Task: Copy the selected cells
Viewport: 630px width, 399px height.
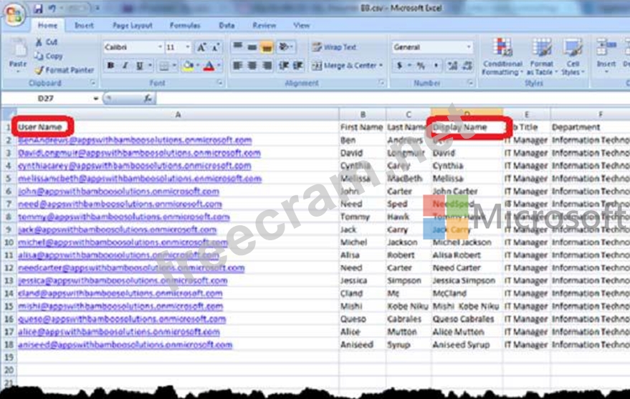Action: point(49,56)
